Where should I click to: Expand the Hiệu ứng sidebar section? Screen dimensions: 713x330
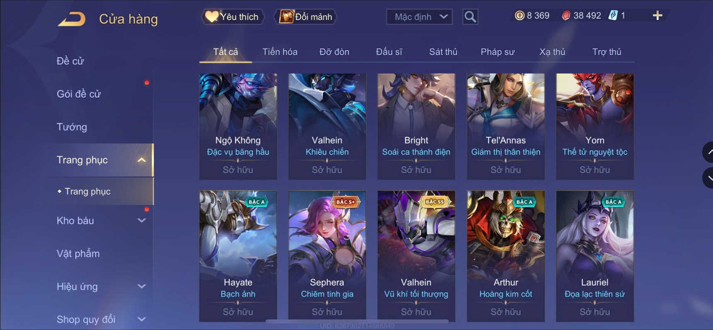pyautogui.click(x=141, y=286)
